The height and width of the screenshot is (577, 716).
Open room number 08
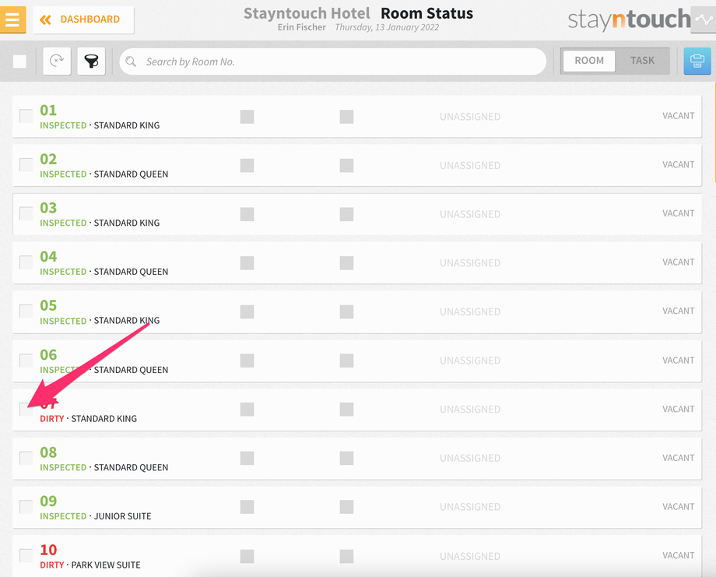pos(48,452)
